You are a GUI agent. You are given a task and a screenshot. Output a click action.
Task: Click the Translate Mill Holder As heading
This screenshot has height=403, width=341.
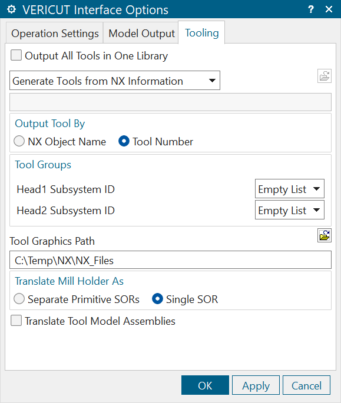[69, 281]
